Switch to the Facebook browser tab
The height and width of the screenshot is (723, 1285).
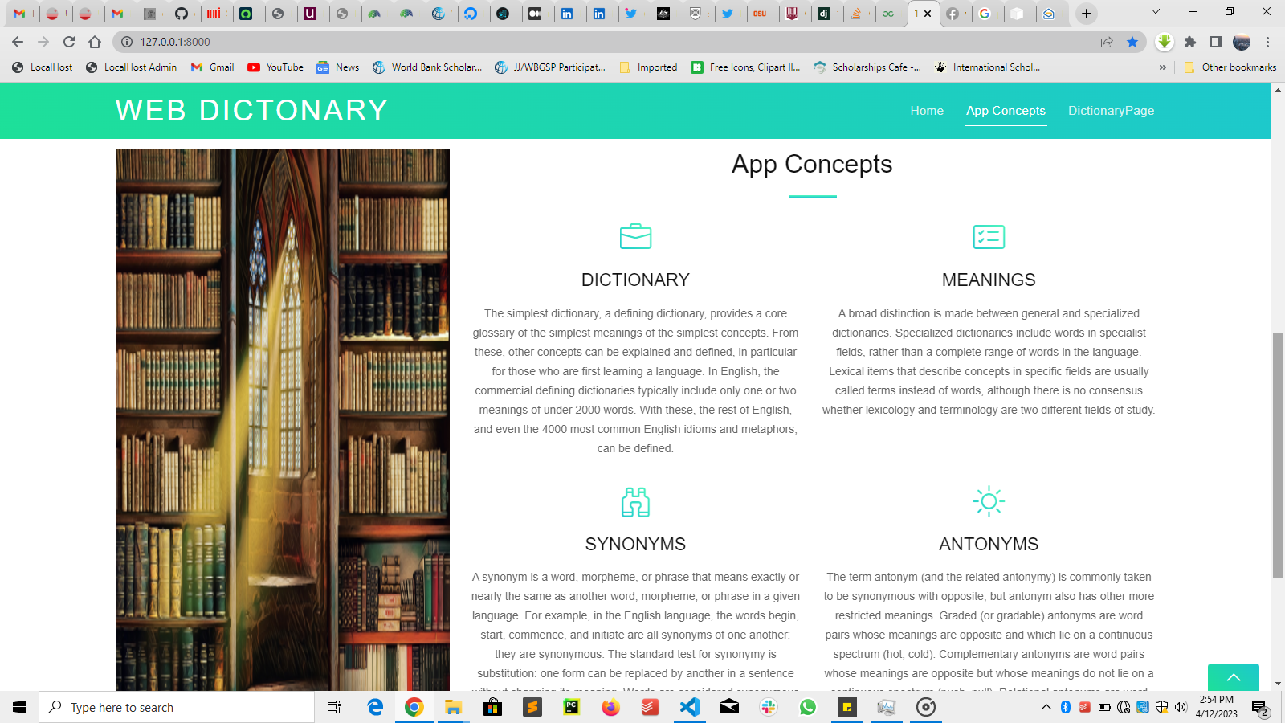pyautogui.click(x=953, y=14)
